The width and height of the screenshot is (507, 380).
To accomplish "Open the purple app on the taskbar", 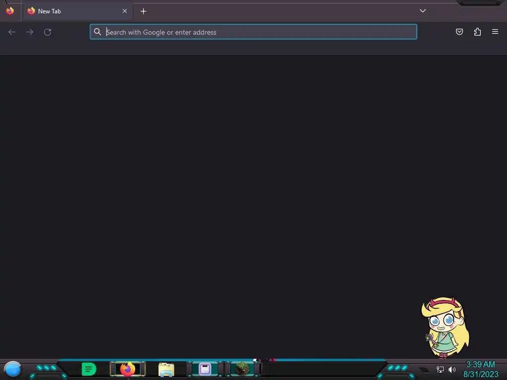I will click(204, 369).
